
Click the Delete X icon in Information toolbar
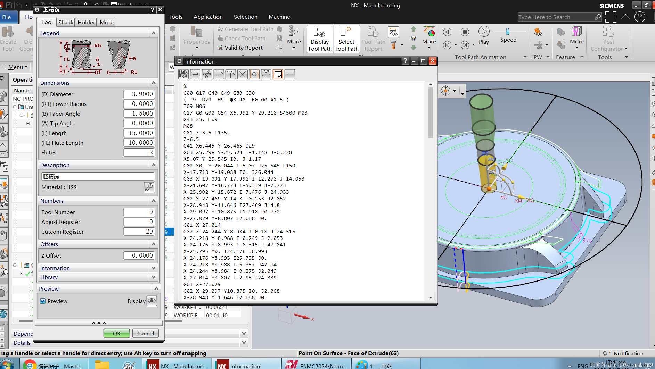(x=242, y=74)
